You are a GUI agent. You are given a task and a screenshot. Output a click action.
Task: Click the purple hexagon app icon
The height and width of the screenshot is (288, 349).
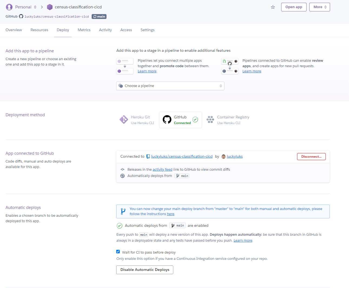(50, 7)
